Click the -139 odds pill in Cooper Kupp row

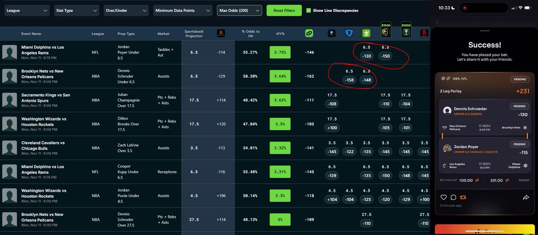(x=332, y=176)
